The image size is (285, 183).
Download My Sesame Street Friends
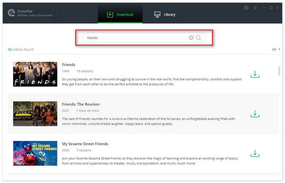coord(255,153)
